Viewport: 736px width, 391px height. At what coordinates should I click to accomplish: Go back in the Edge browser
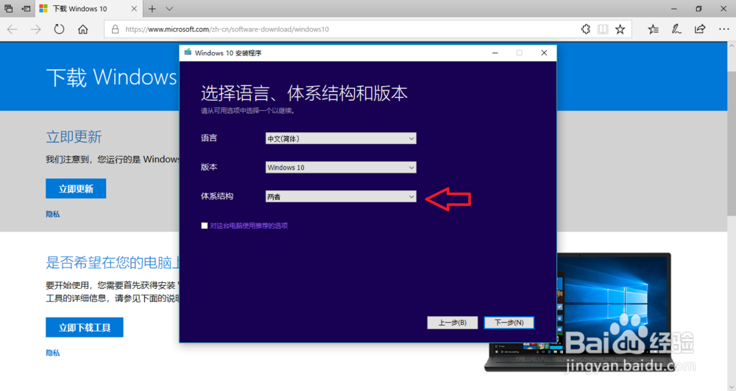tap(13, 29)
